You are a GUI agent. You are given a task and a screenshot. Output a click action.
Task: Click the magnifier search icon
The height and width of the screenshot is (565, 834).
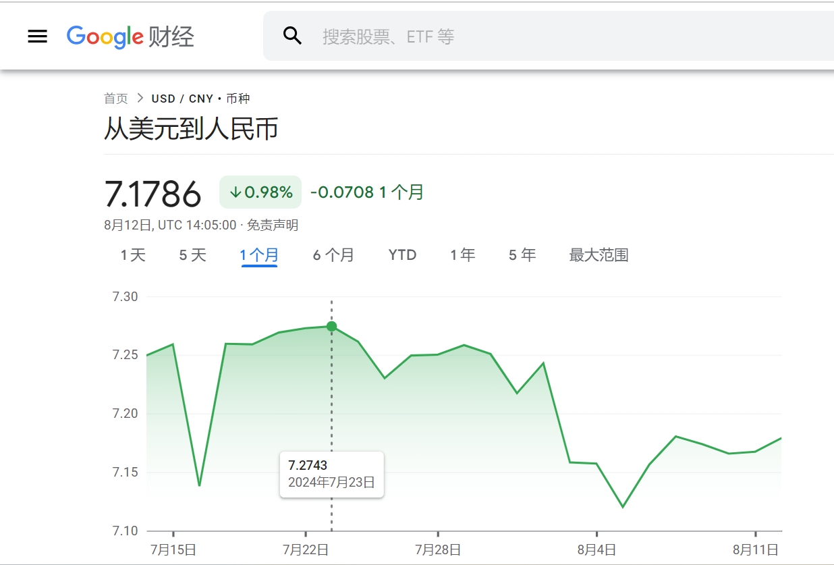tap(292, 36)
